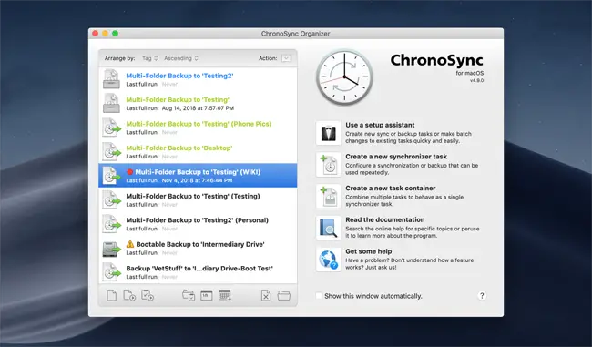Click the yellow warning triangle on Bootable Backup

pyautogui.click(x=130, y=244)
